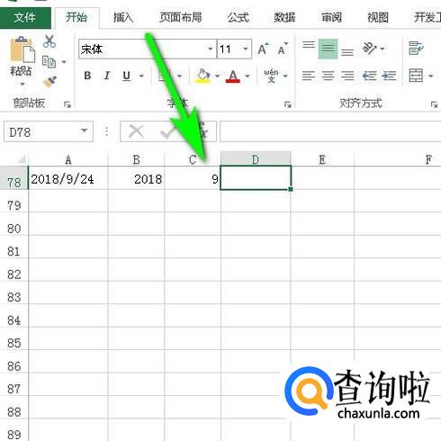Click the Increase Indent icon
Viewport: 441px width, 441px height.
(x=389, y=76)
